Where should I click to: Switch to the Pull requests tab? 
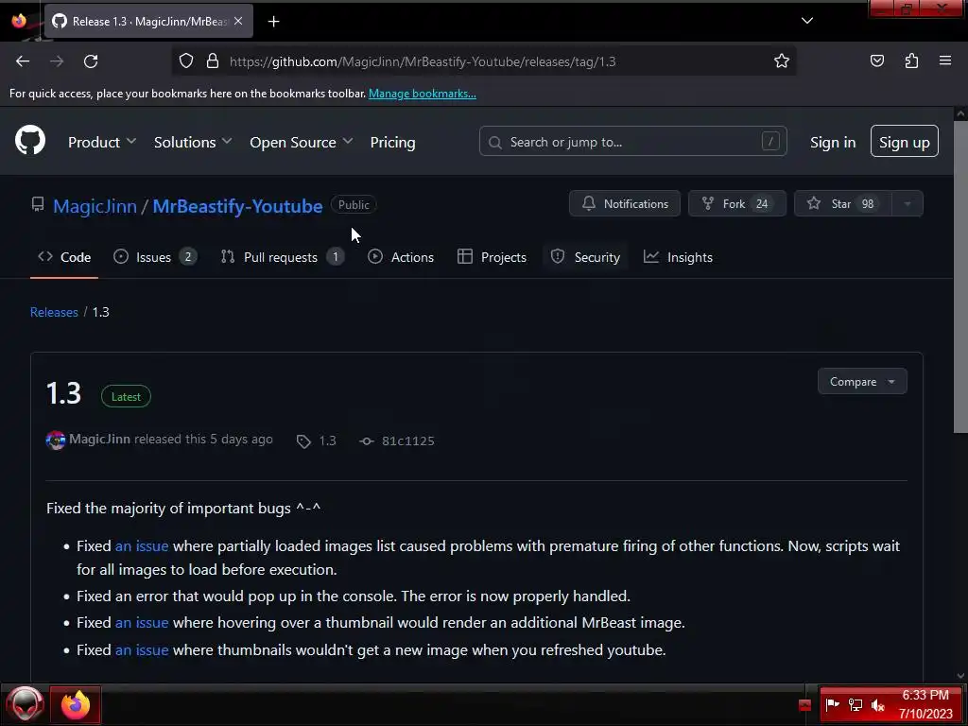click(x=282, y=257)
